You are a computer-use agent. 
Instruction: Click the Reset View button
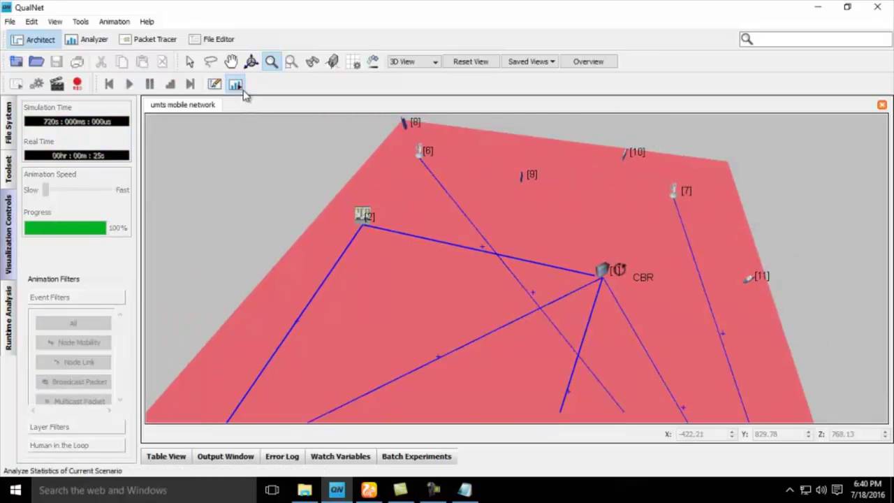471,61
